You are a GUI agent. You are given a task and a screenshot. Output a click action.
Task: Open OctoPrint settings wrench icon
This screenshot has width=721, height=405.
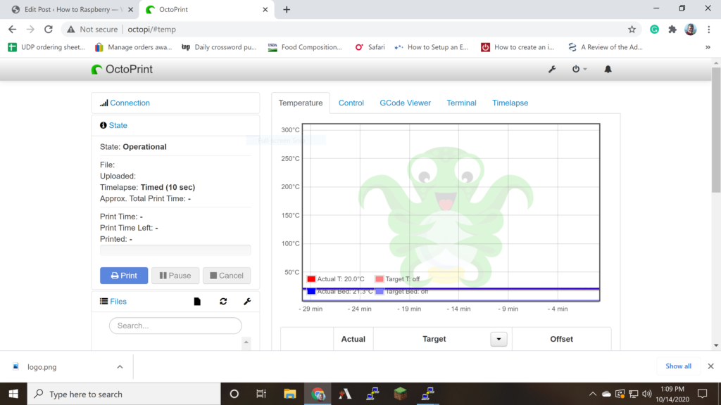(x=552, y=70)
